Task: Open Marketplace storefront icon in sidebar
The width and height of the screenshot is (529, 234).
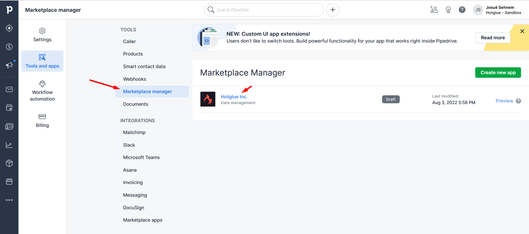Action: [x=9, y=182]
